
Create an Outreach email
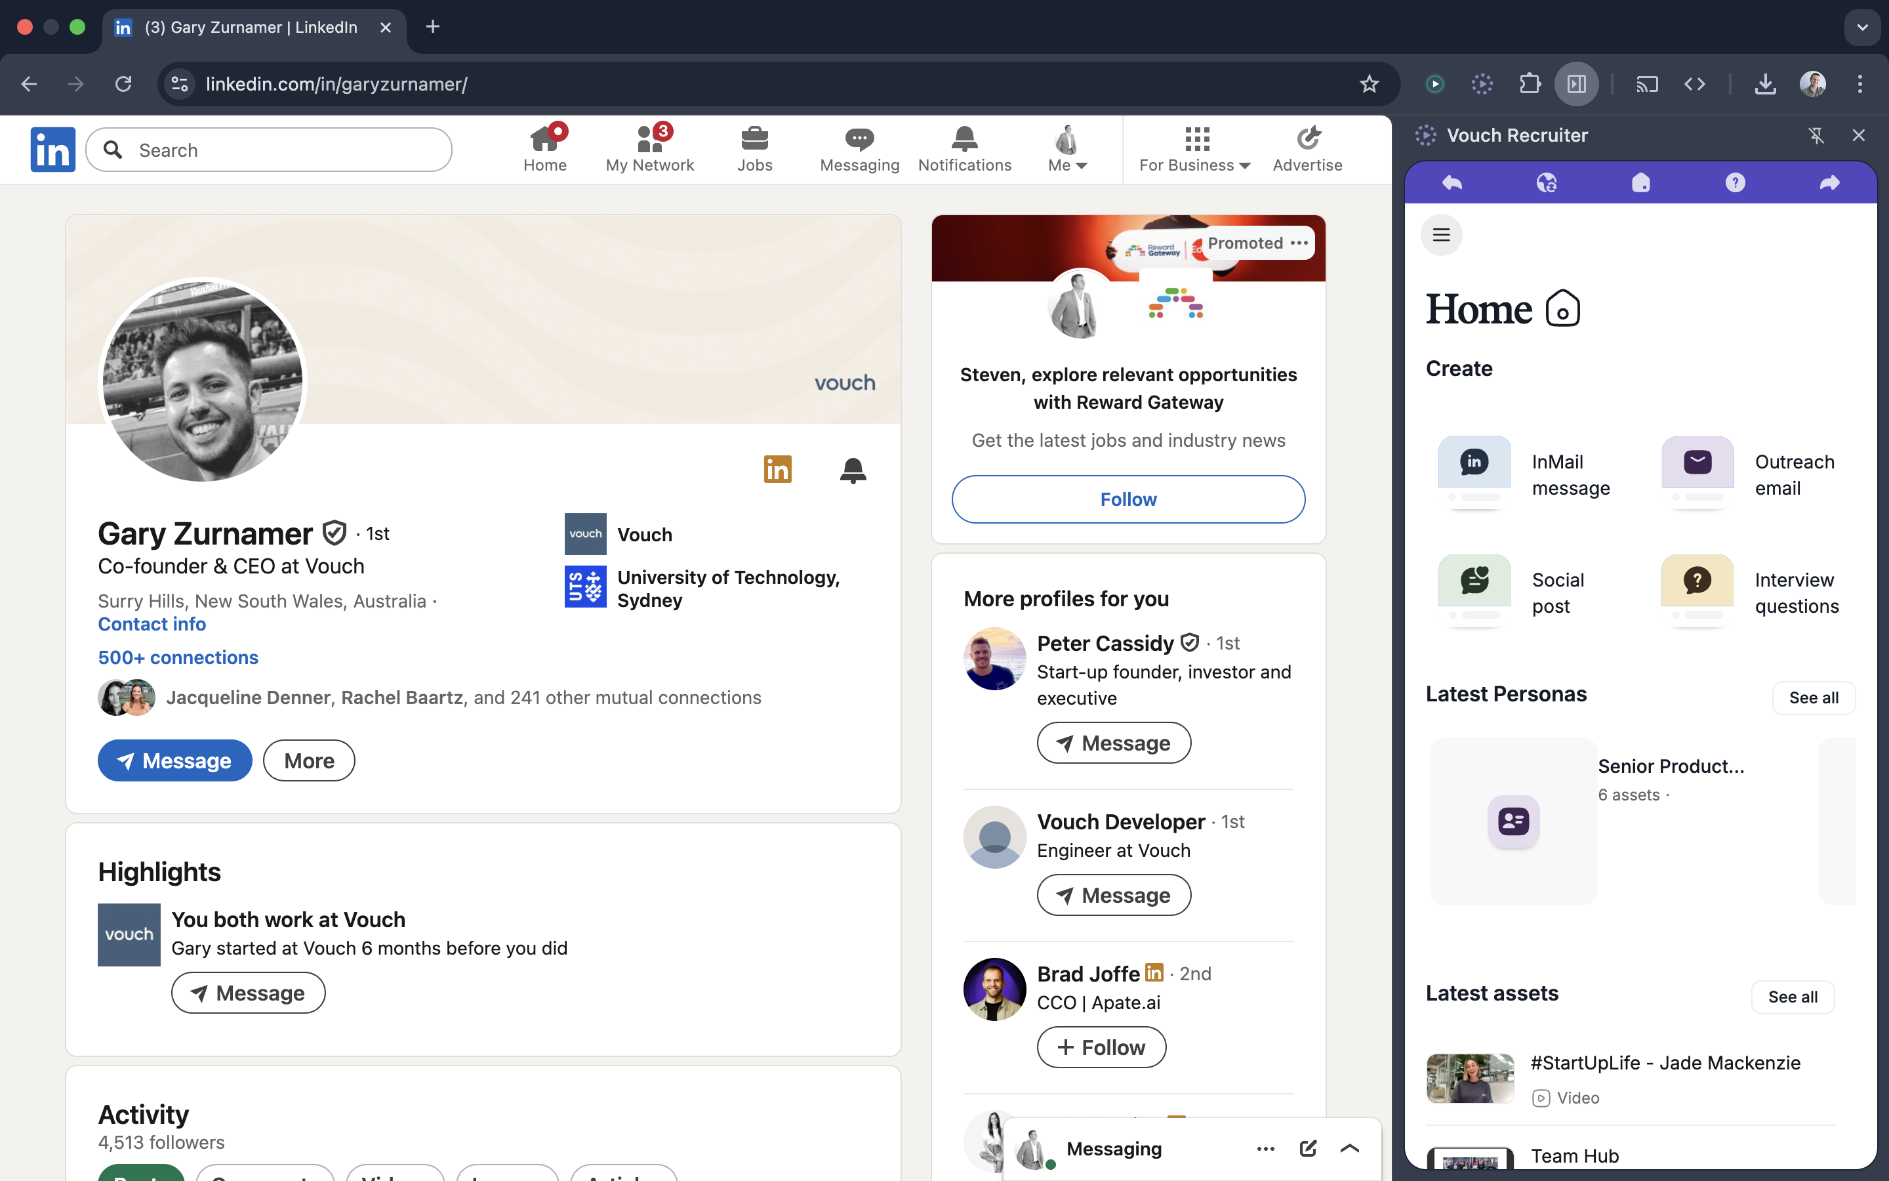click(1749, 474)
